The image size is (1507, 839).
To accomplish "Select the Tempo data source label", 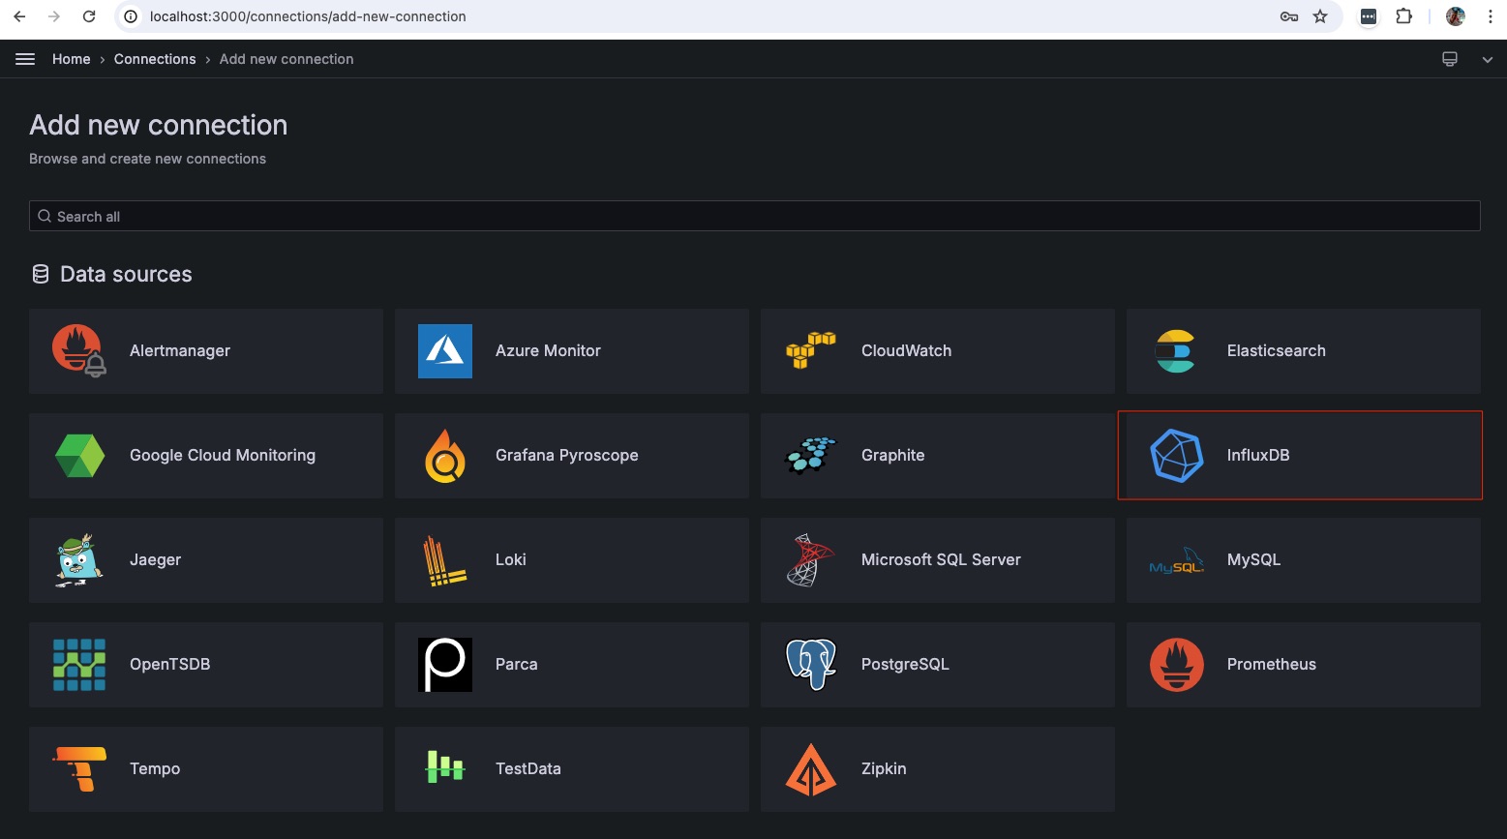I will (x=155, y=769).
